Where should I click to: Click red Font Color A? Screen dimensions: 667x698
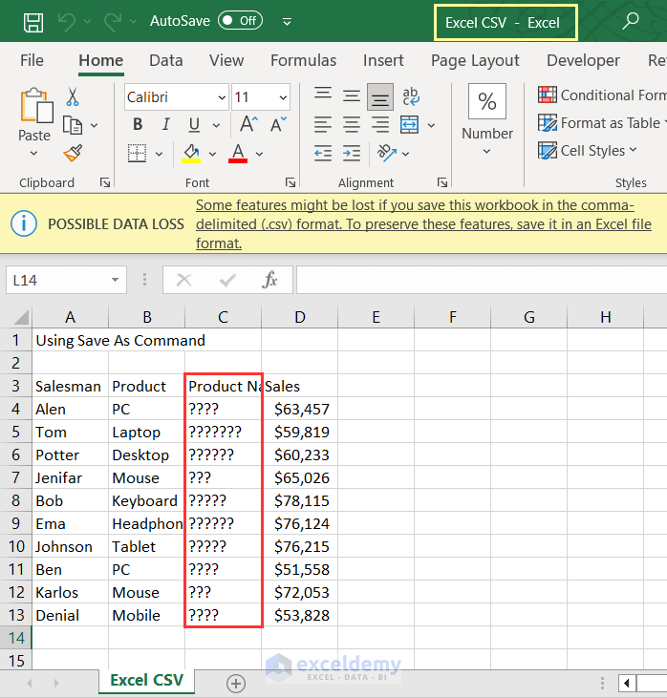(238, 154)
